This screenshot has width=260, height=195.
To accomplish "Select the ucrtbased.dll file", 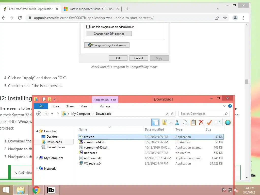I will coord(151,158).
